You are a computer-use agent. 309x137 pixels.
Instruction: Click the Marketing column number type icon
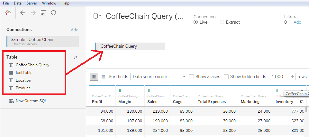pos(242,91)
